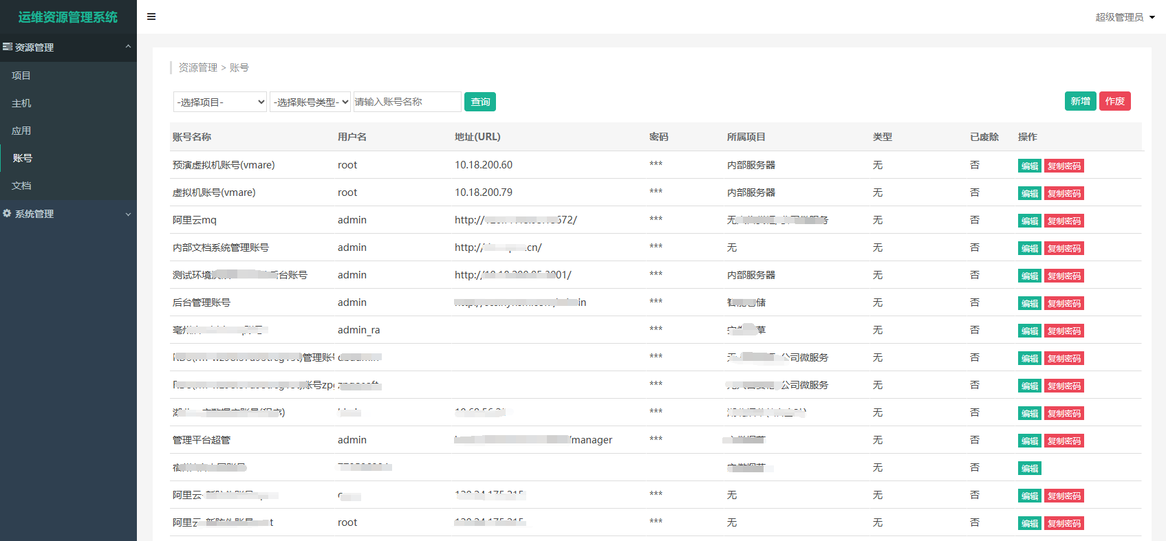Click the 所属项目 column header

[746, 137]
